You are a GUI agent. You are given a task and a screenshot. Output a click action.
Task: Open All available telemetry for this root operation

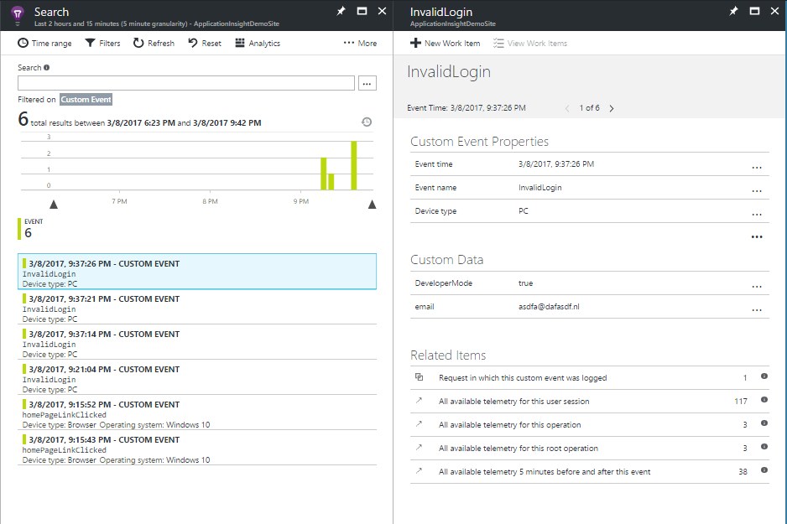590,449
